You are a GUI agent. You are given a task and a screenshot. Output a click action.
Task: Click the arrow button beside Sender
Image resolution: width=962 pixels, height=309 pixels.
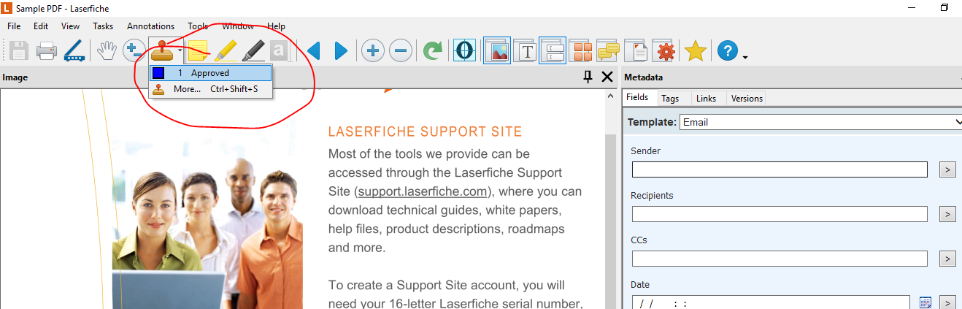pyautogui.click(x=947, y=170)
